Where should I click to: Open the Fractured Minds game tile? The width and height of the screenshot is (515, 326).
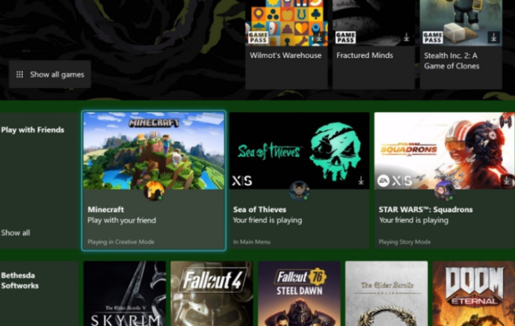coord(373,44)
